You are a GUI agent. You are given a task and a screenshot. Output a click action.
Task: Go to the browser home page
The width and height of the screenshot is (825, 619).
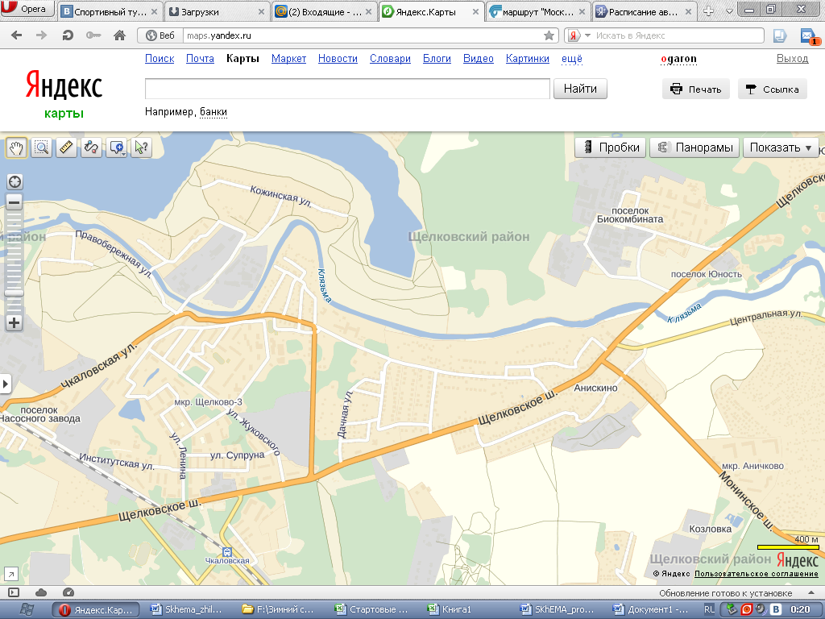tap(119, 35)
